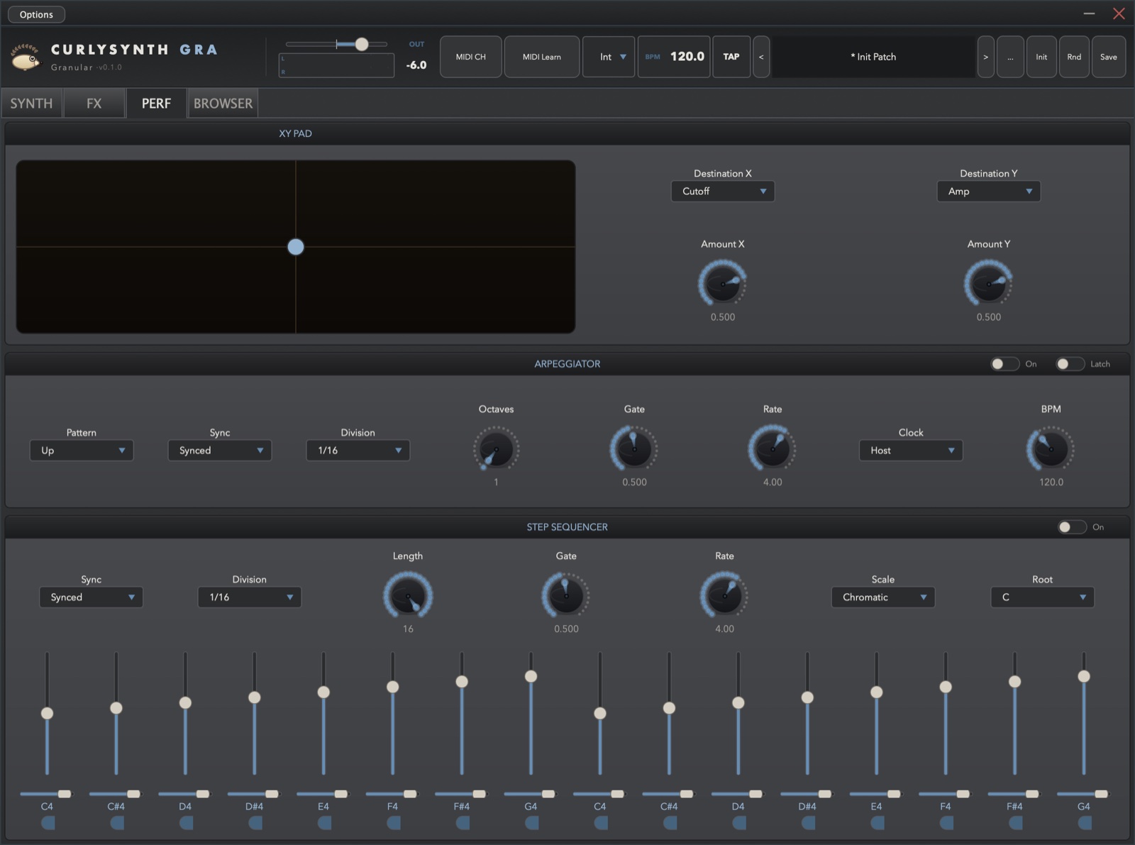Click the arpeggiator Gate knob
The image size is (1135, 845).
(634, 449)
